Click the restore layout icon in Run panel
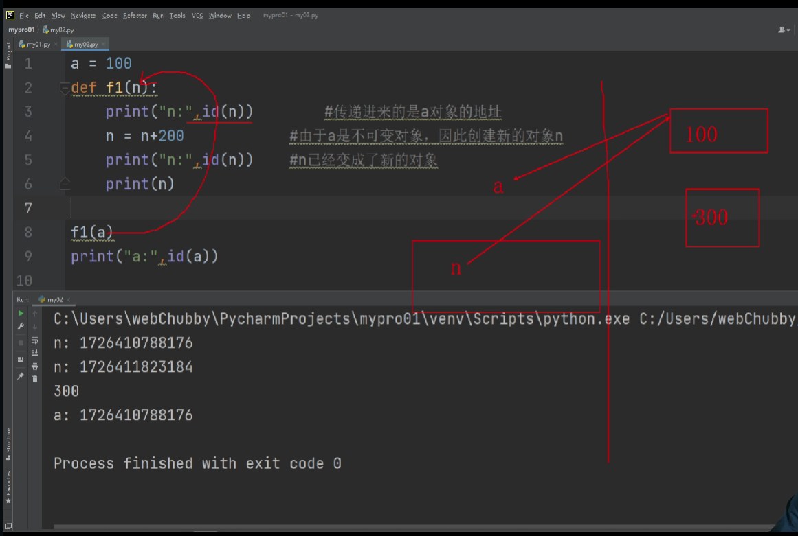The image size is (798, 536). tap(21, 359)
